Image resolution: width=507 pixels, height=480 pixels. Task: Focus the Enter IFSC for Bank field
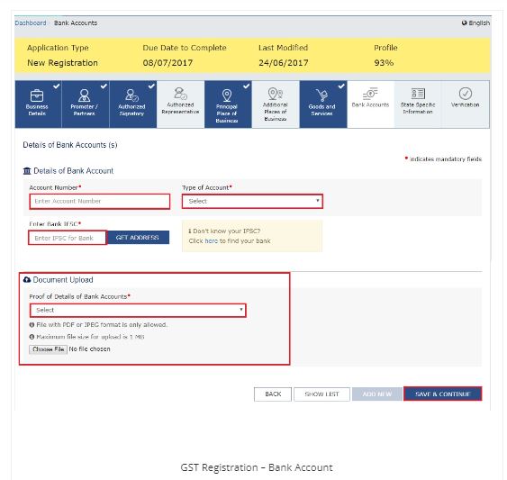(x=68, y=238)
